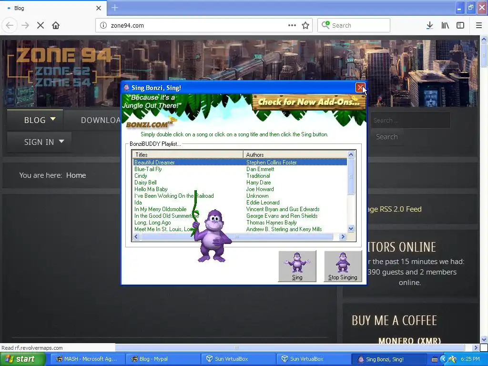Click author Andrew B. Sterling and Kerry Mills
Screen dimensions: 488x366
point(284,229)
